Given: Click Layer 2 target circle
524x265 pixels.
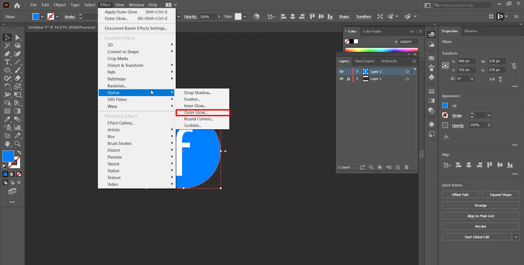Looking at the screenshot, I should coord(407,72).
